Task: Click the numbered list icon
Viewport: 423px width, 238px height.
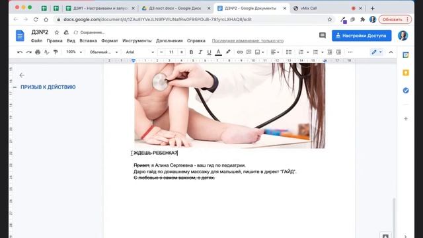Action: tap(301, 52)
